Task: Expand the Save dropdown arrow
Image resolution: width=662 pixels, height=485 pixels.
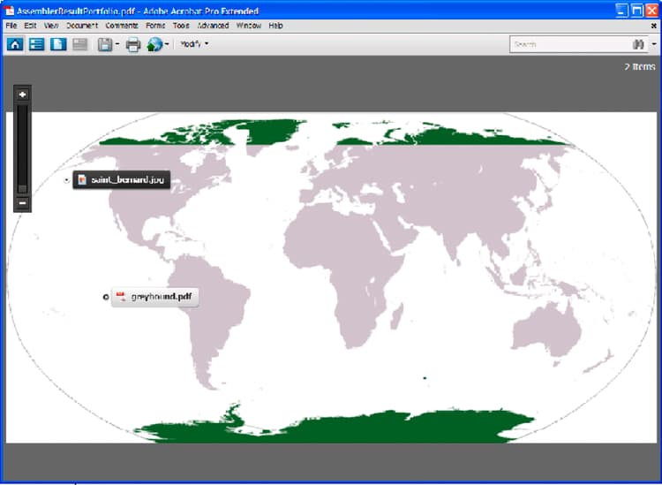Action: click(x=117, y=44)
